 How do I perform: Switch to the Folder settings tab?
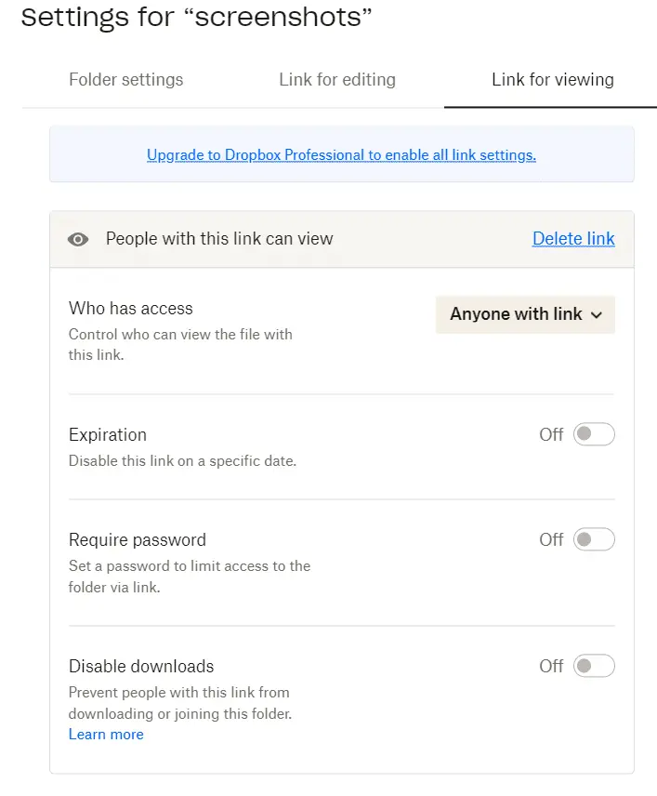pos(125,80)
